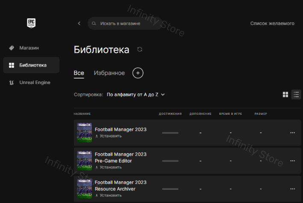The width and height of the screenshot is (303, 203).
Task: Click the Football Manager 2023 title
Action: pyautogui.click(x=121, y=129)
